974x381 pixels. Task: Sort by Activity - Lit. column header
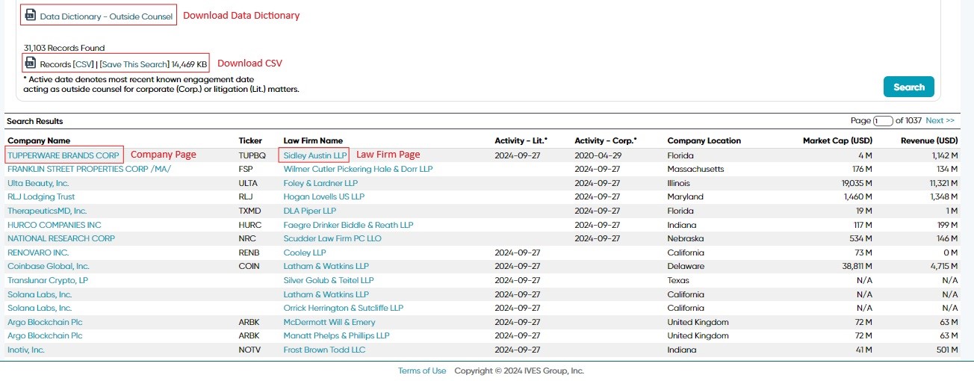click(x=521, y=140)
